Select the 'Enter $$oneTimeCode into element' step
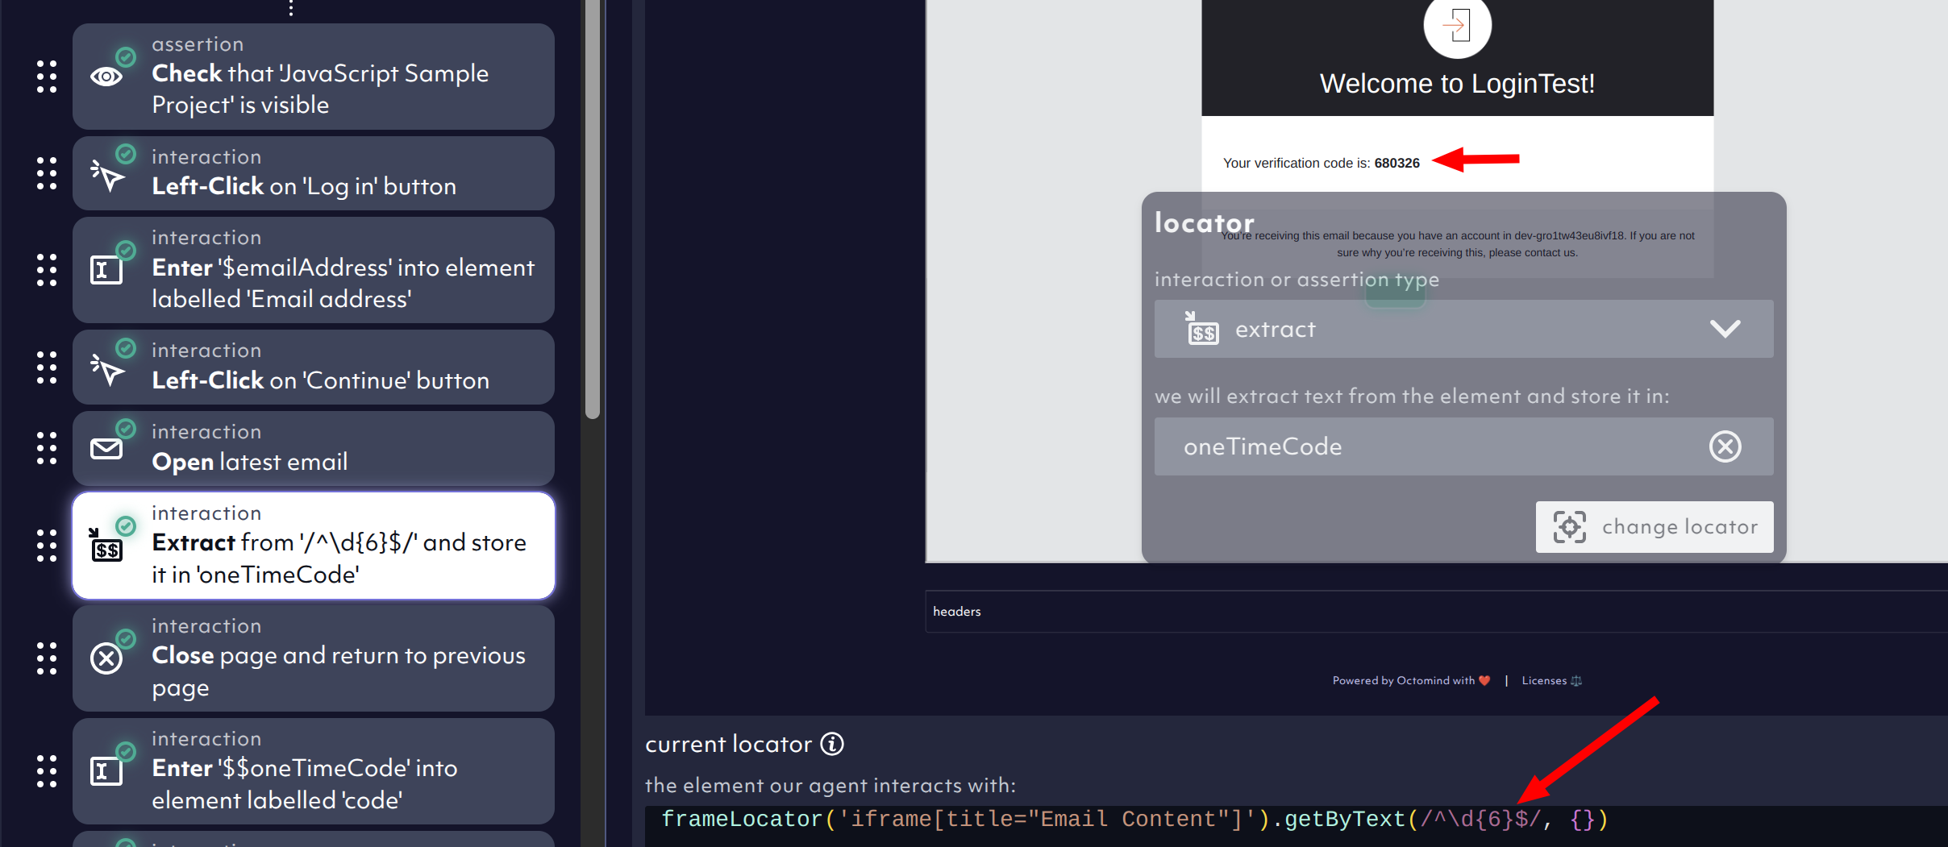 (314, 771)
